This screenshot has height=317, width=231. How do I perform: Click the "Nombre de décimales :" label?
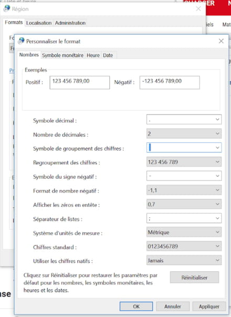[61, 135]
